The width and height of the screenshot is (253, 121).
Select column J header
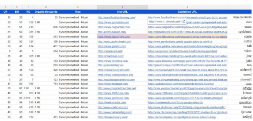[x=187, y=7]
